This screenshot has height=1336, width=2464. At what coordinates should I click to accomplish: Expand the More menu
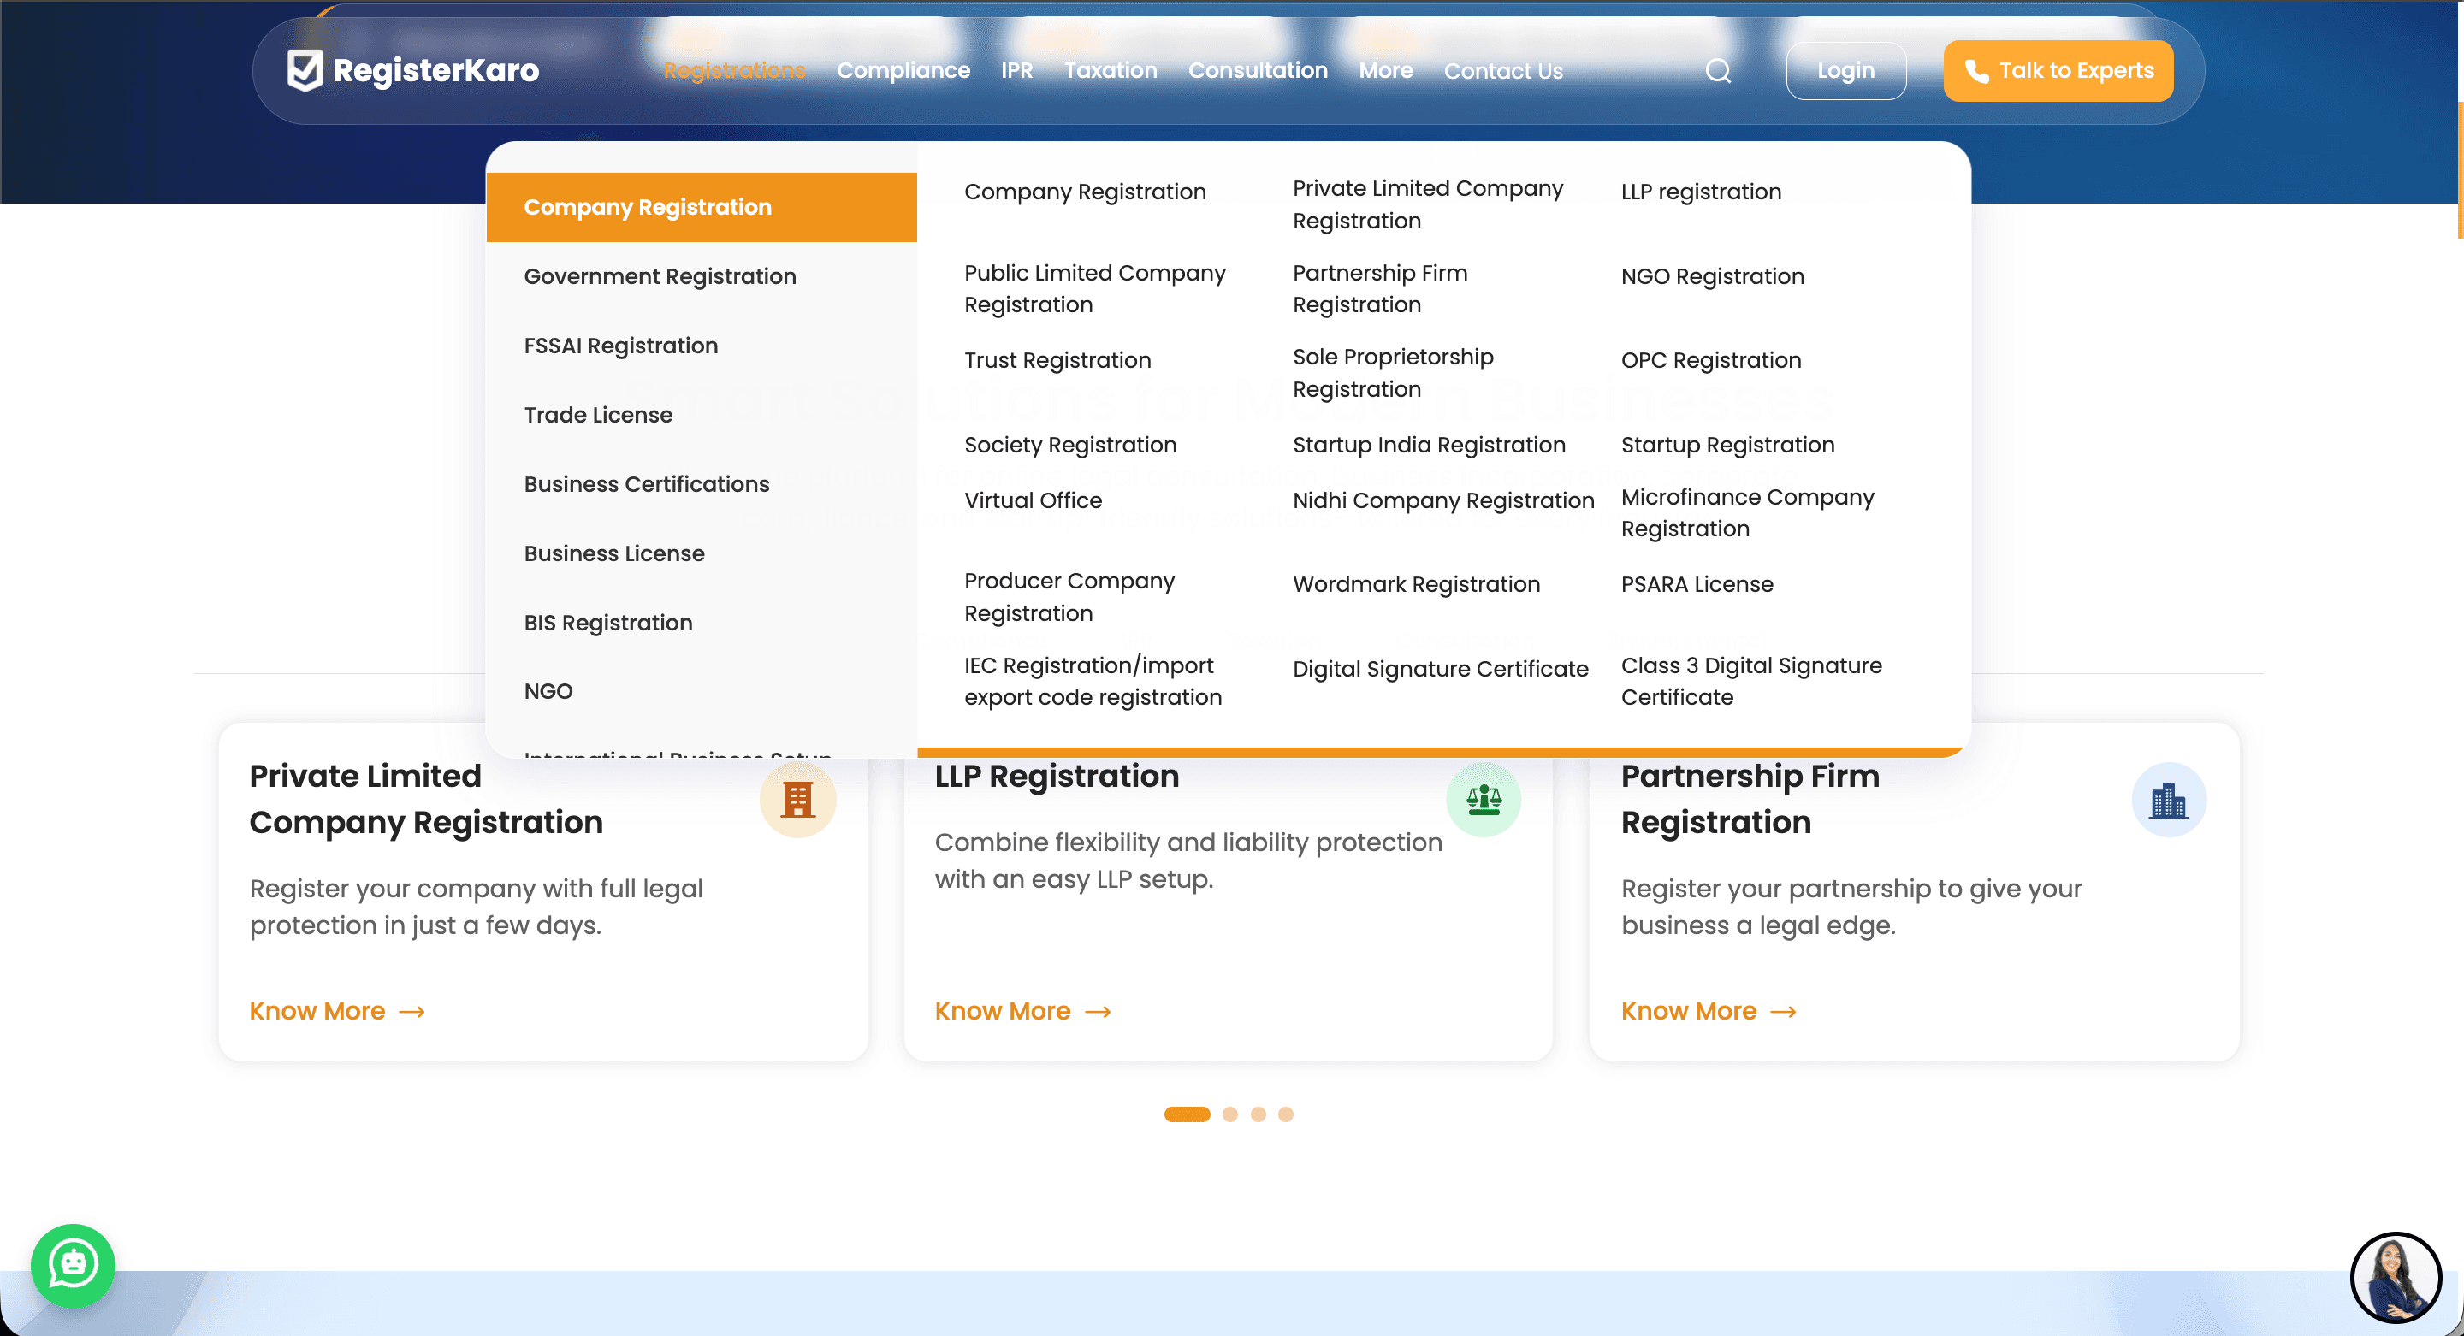pos(1386,71)
